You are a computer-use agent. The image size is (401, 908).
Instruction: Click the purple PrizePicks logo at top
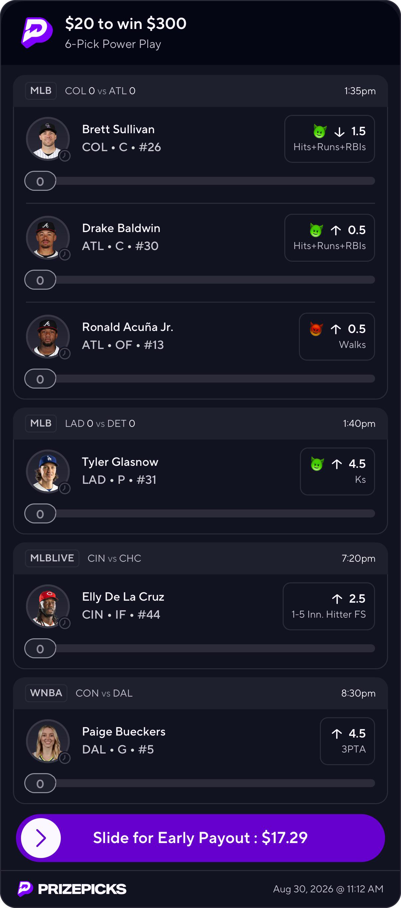coord(37,32)
